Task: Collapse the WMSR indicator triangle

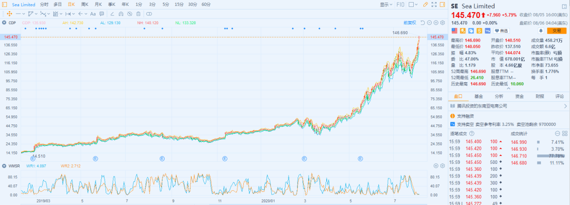Action: 4,166
